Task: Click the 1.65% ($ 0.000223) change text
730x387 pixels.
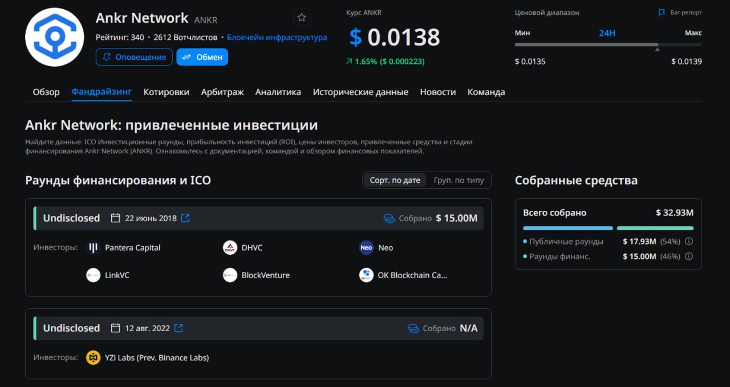Action: pos(390,62)
